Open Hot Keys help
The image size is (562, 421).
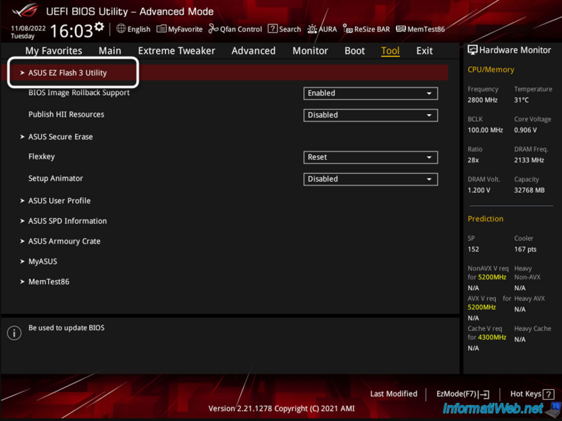coord(526,393)
